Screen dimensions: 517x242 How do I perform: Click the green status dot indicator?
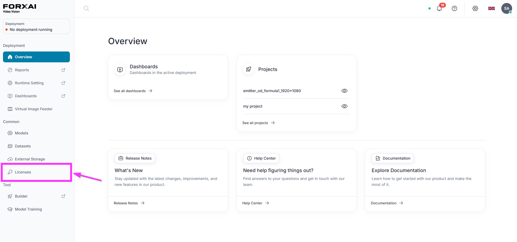click(x=430, y=8)
